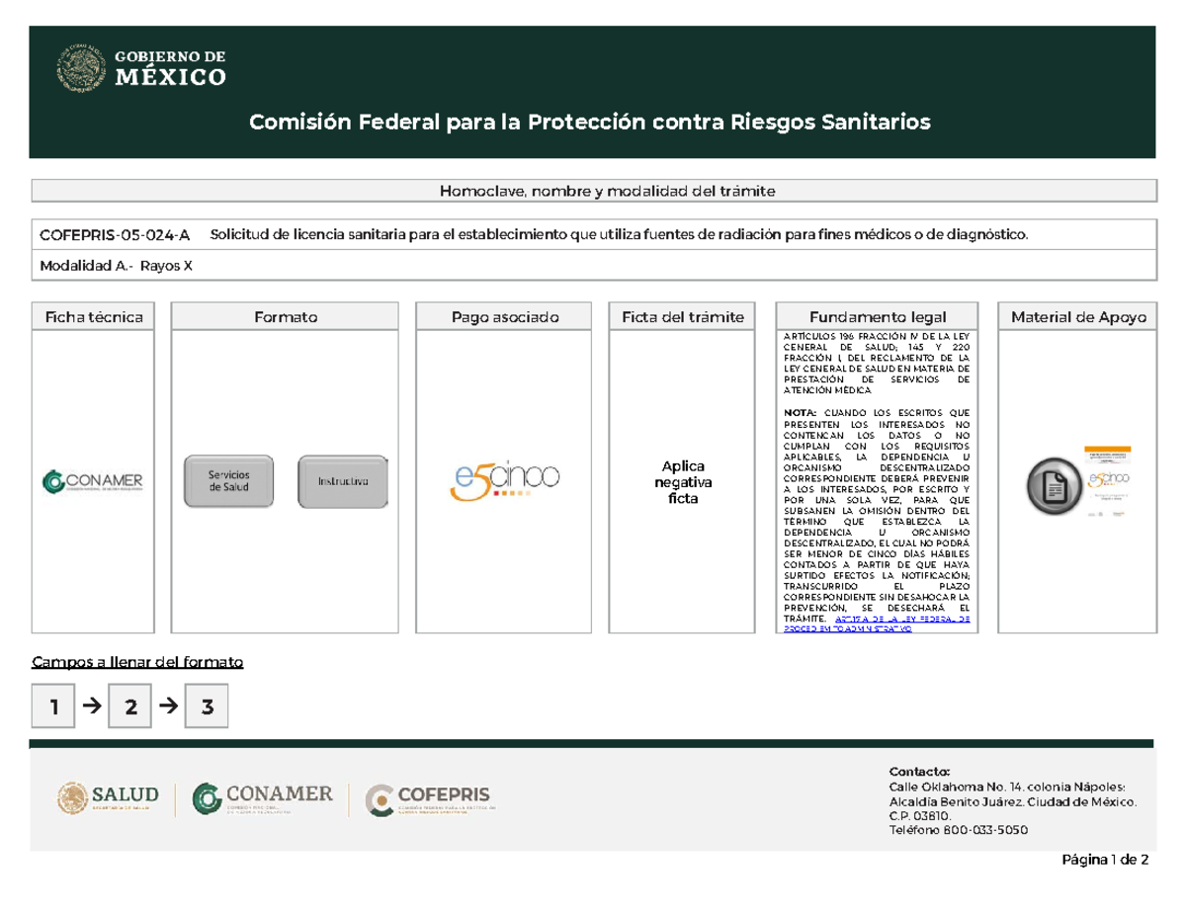Viewport: 1186px width, 916px height.
Task: Select step 3 in Campos a llenar
Action: 207,706
